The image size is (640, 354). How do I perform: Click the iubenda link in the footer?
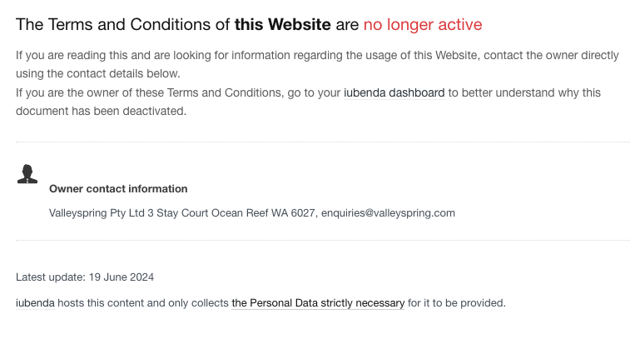tap(35, 303)
